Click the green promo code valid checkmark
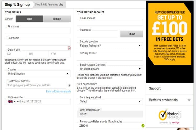196x130 pixels. (x=143, y=126)
